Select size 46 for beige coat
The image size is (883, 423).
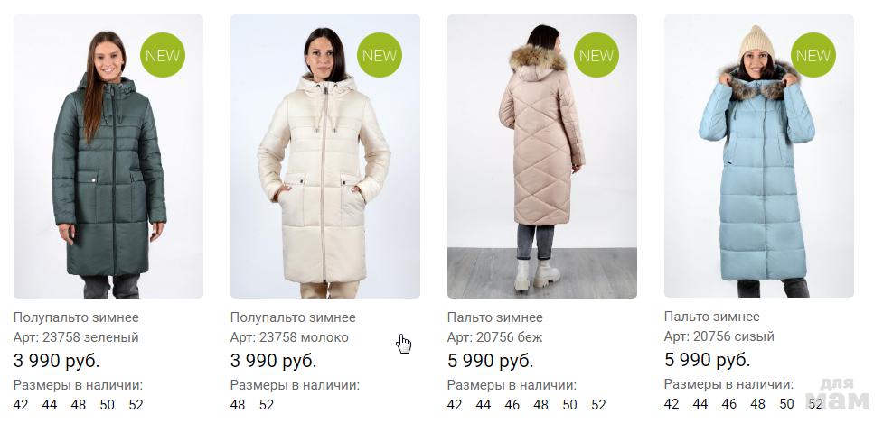coord(512,404)
